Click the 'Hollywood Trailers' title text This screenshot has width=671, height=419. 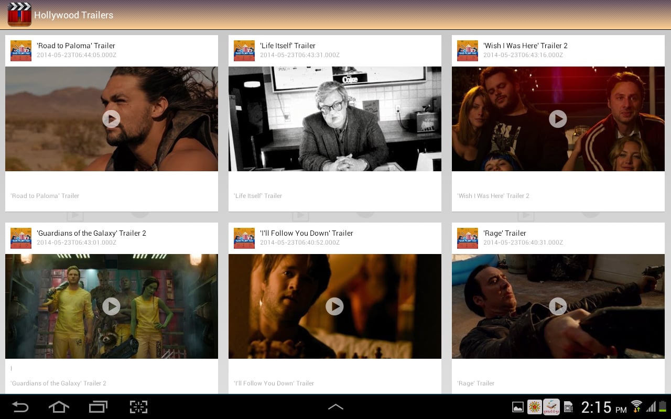[x=74, y=15]
